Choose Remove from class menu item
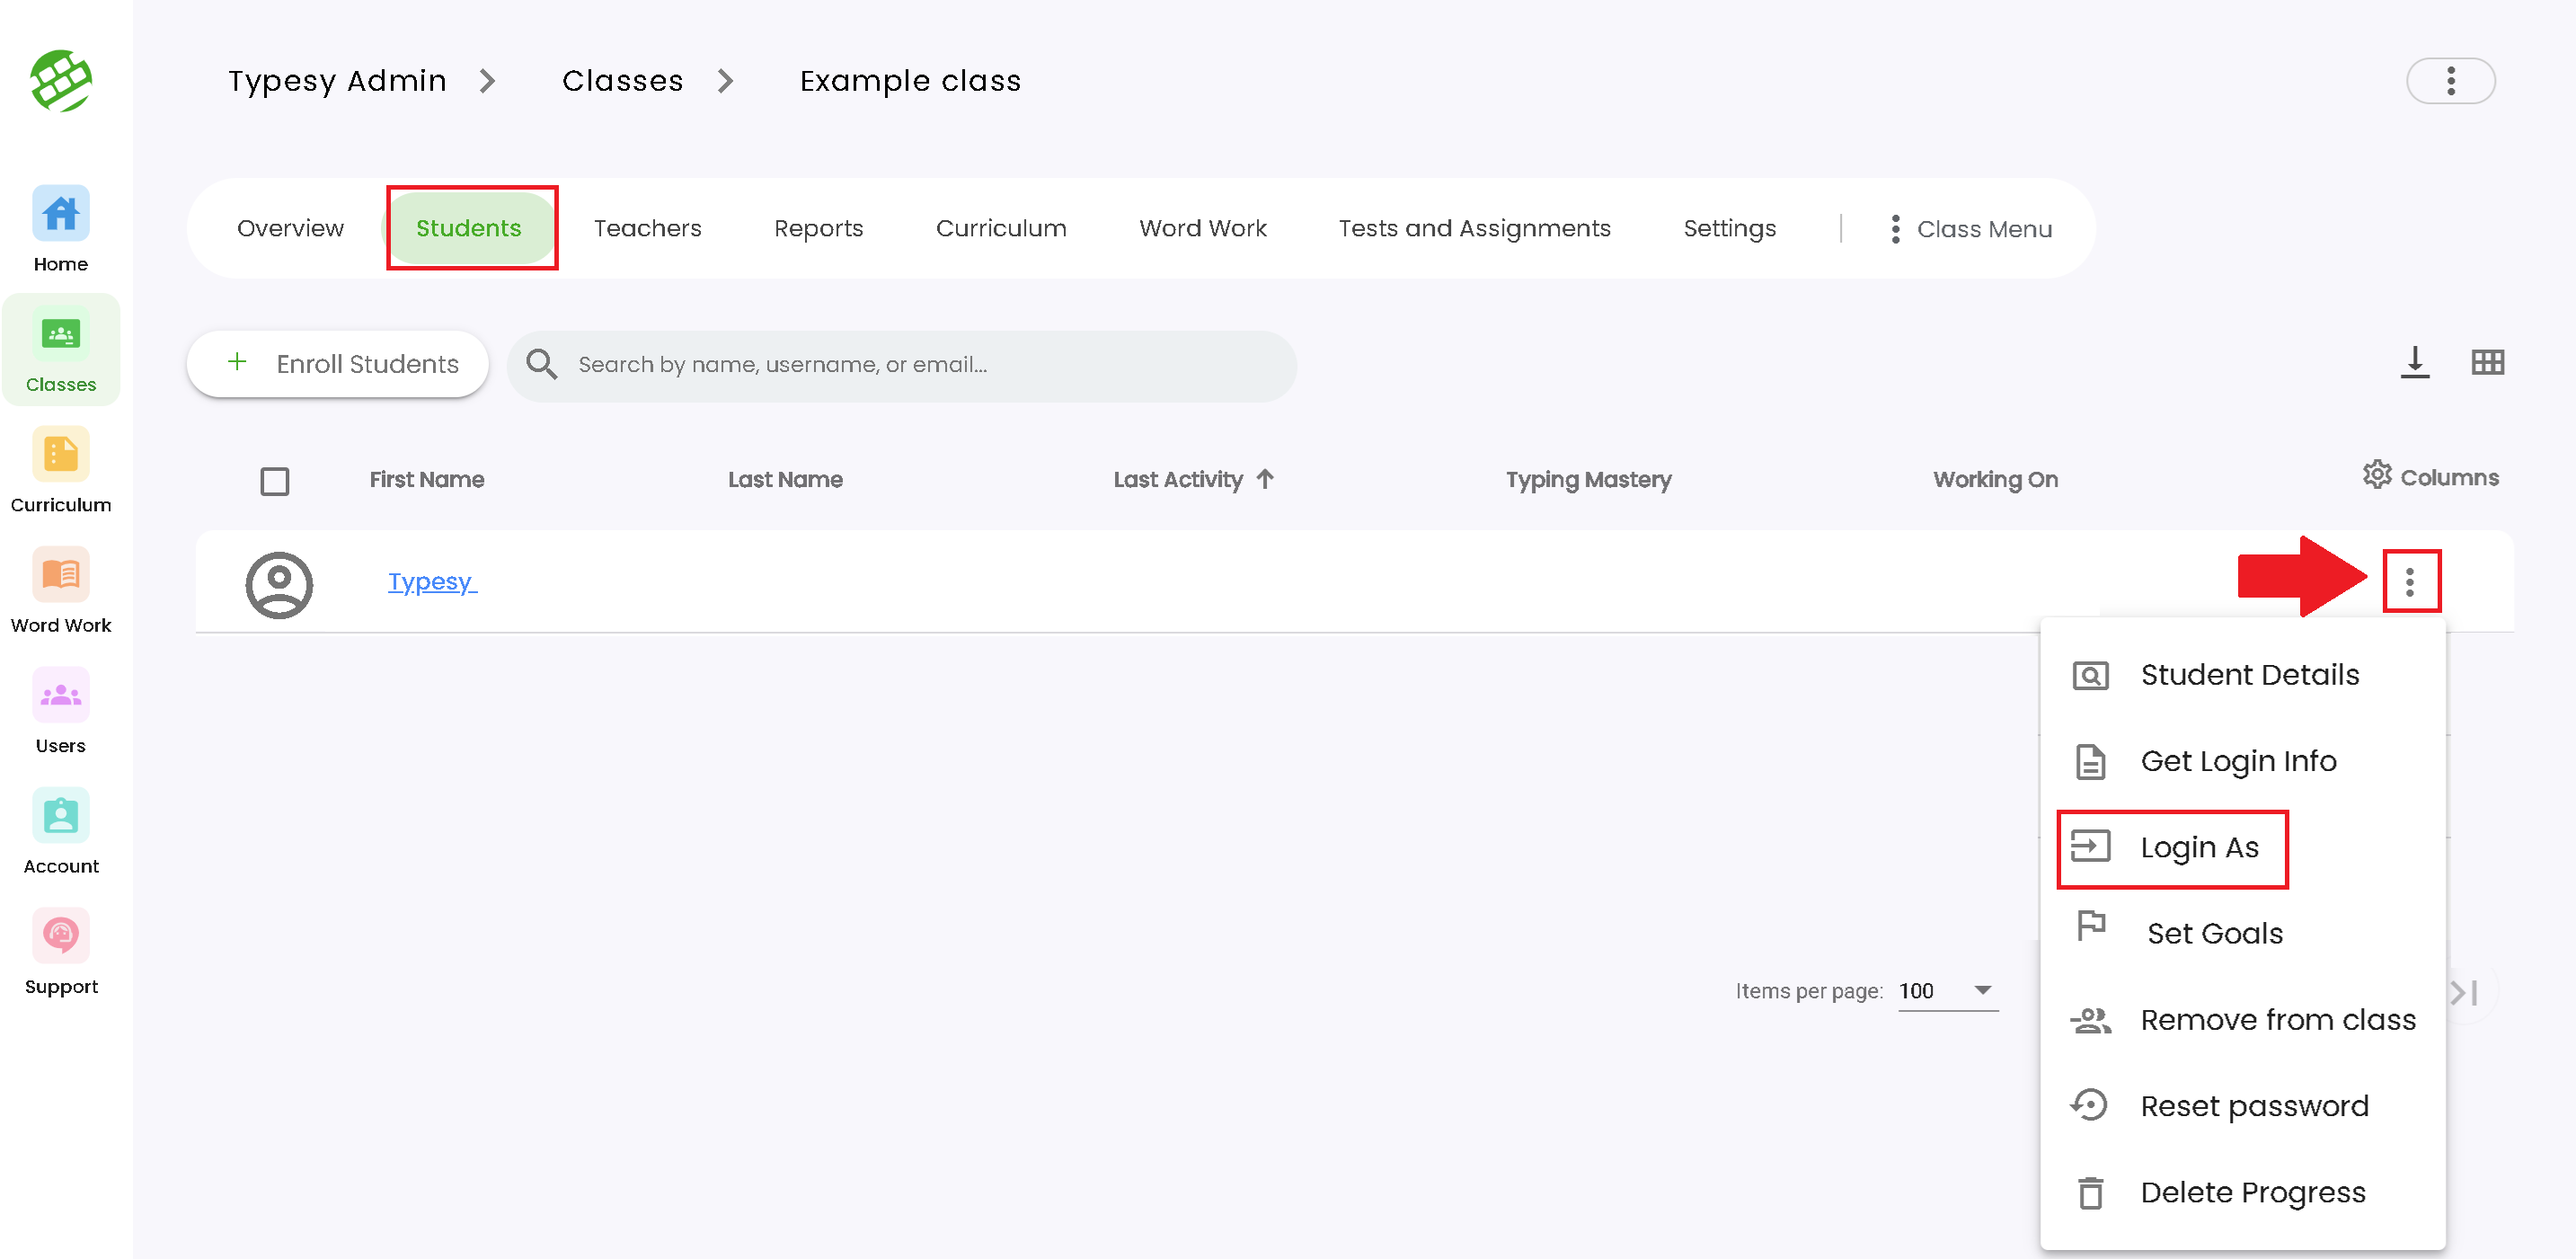This screenshot has width=2576, height=1259. pos(2242,1020)
